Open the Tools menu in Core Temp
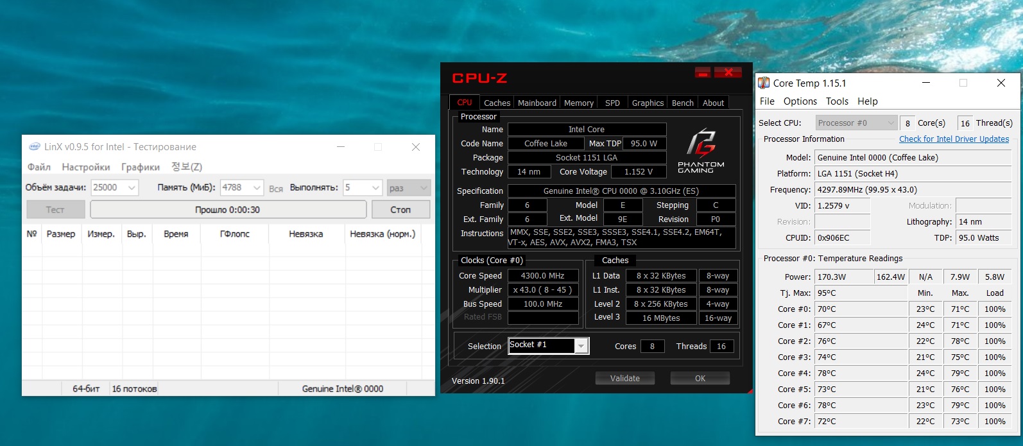The height and width of the screenshot is (446, 1023). [837, 101]
